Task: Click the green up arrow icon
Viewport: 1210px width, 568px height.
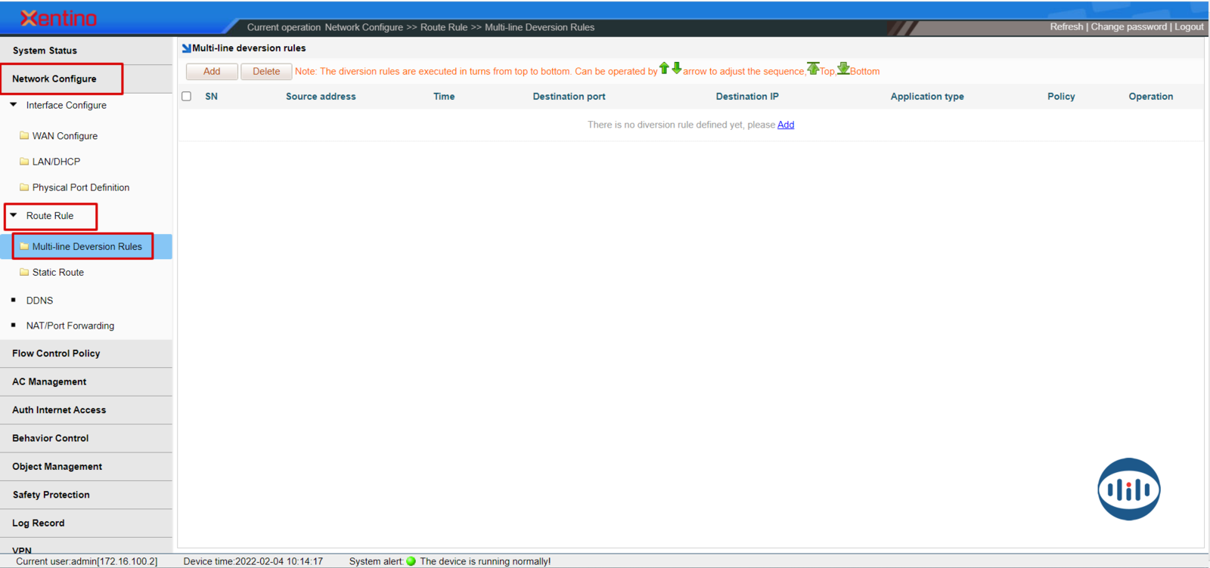Action: [x=664, y=69]
